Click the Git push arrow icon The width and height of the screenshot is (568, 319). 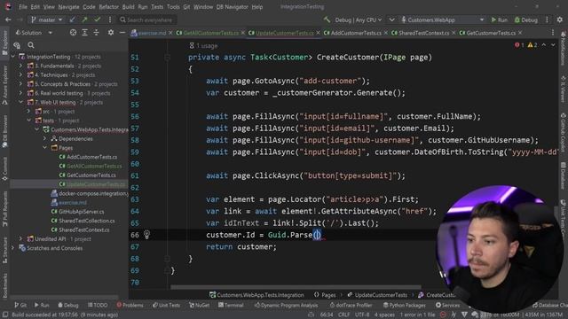click(x=84, y=19)
